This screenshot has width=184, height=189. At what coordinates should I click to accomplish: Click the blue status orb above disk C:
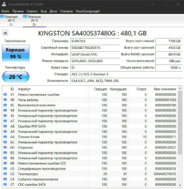[x=2, y=16]
